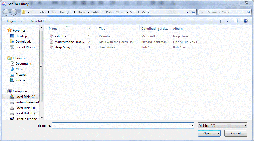Select the Sleep Away file name
The height and width of the screenshot is (141, 254).
coord(62,47)
